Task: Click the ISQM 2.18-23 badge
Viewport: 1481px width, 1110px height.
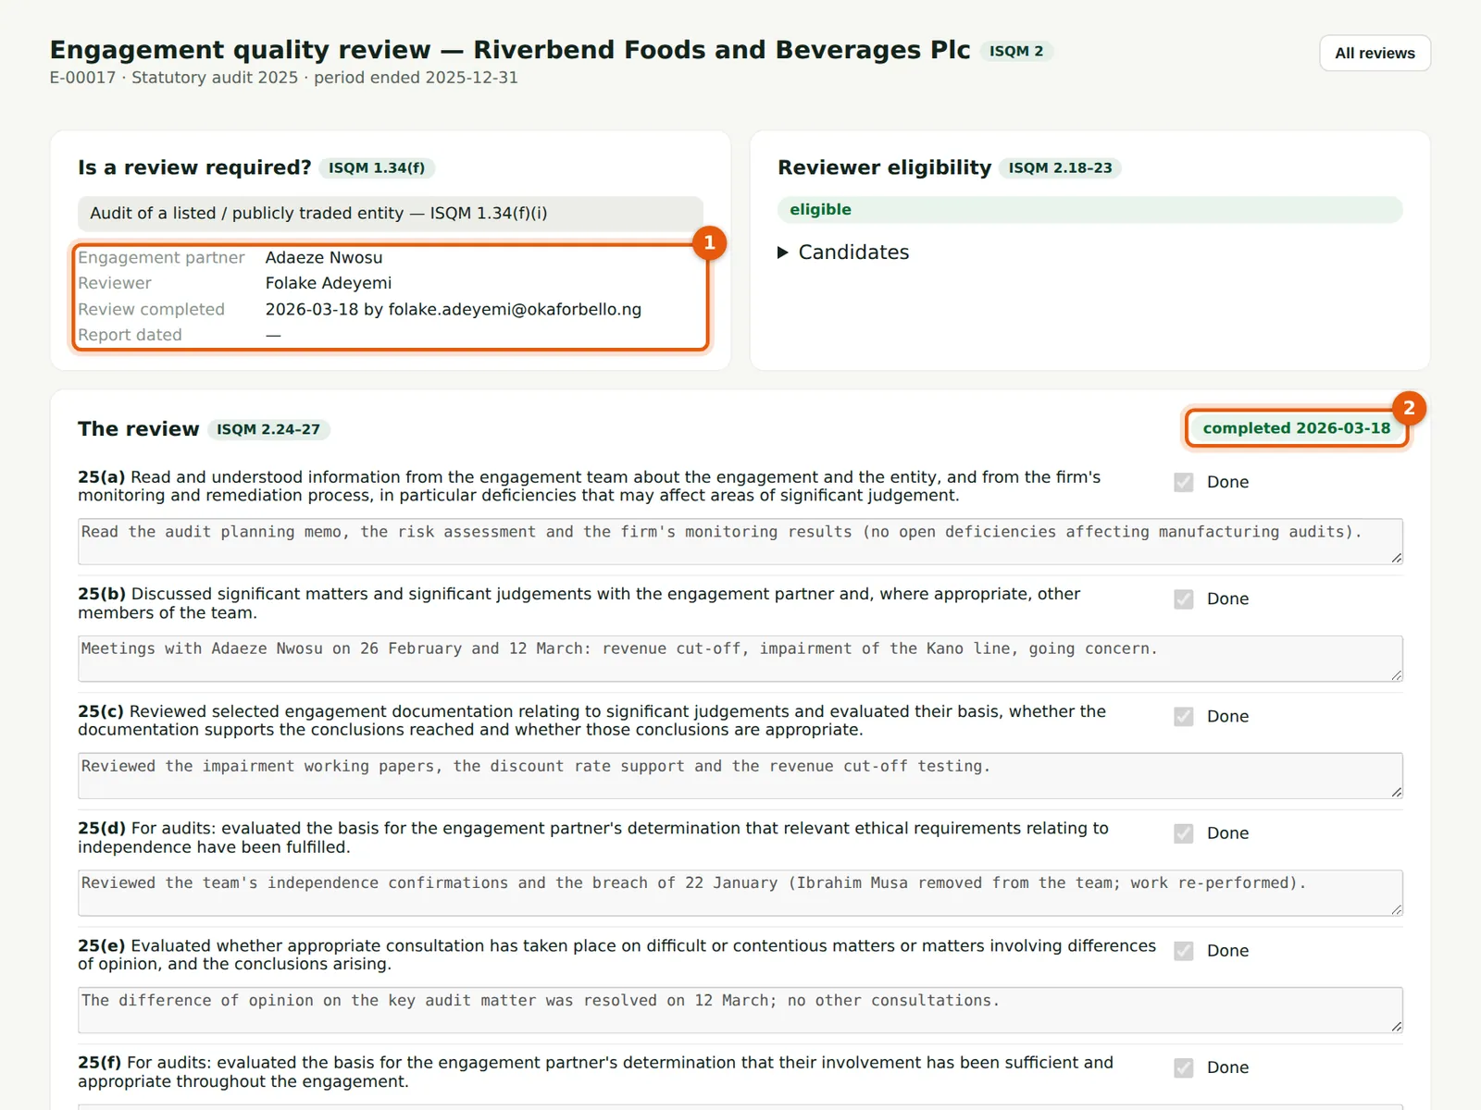Action: pos(1060,167)
